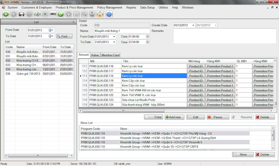Click the floppy disk save icon
Image resolution: width=279 pixels, height=166 pixels.
pos(21,14)
